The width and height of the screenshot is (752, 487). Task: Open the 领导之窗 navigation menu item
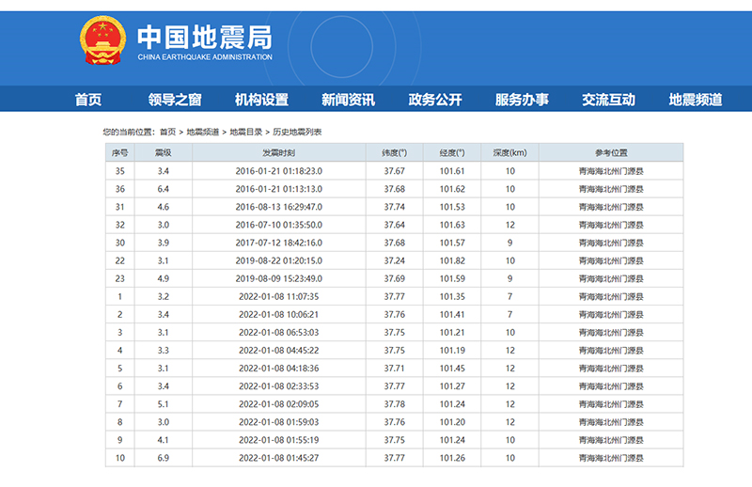click(175, 100)
